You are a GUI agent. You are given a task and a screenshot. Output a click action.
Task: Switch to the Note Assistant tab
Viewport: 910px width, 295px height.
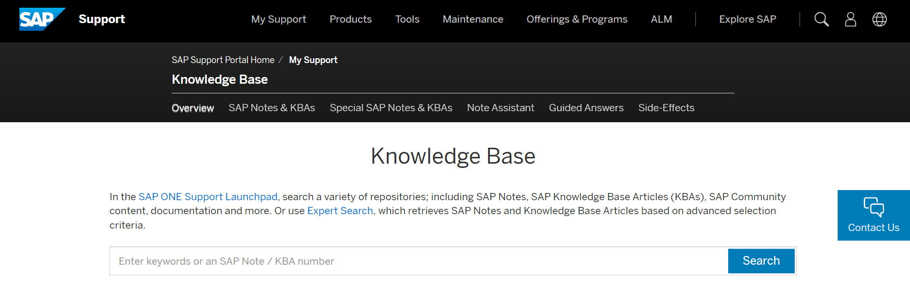tap(501, 108)
